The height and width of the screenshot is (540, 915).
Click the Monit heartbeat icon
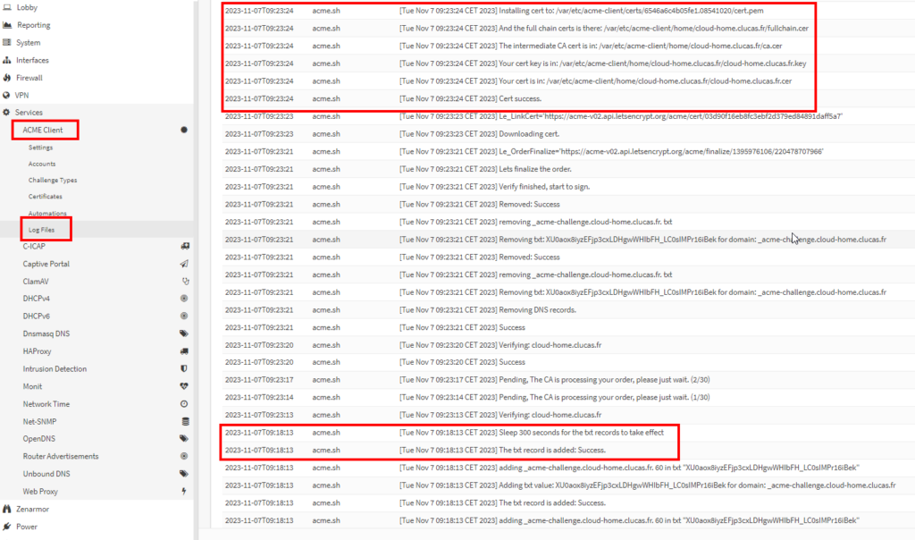click(x=184, y=386)
